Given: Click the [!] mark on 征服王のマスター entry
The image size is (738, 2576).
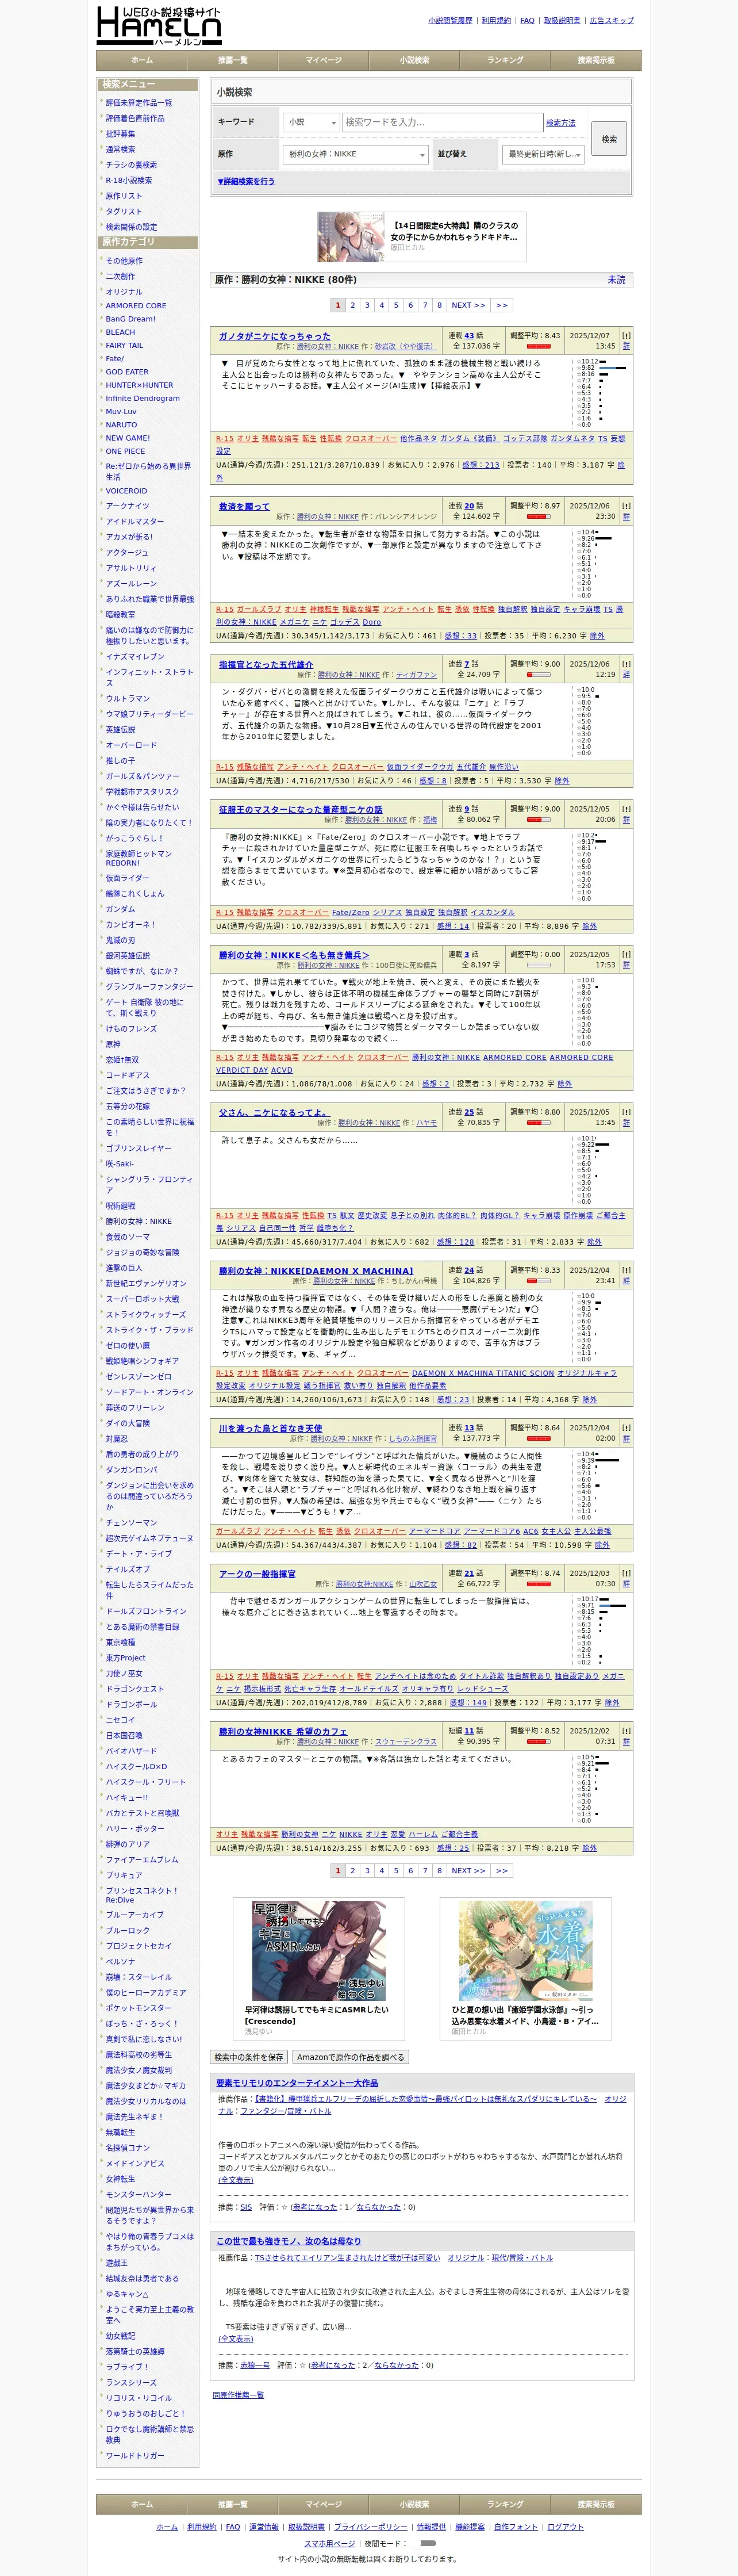Looking at the screenshot, I should [x=626, y=808].
